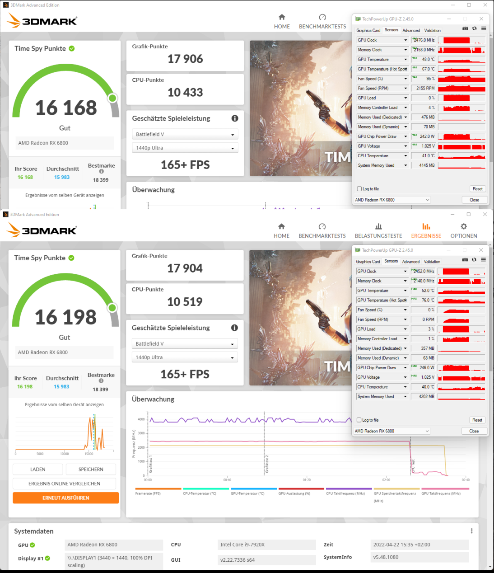Click the green check next to the GPU label
The height and width of the screenshot is (573, 494).
pos(33,545)
